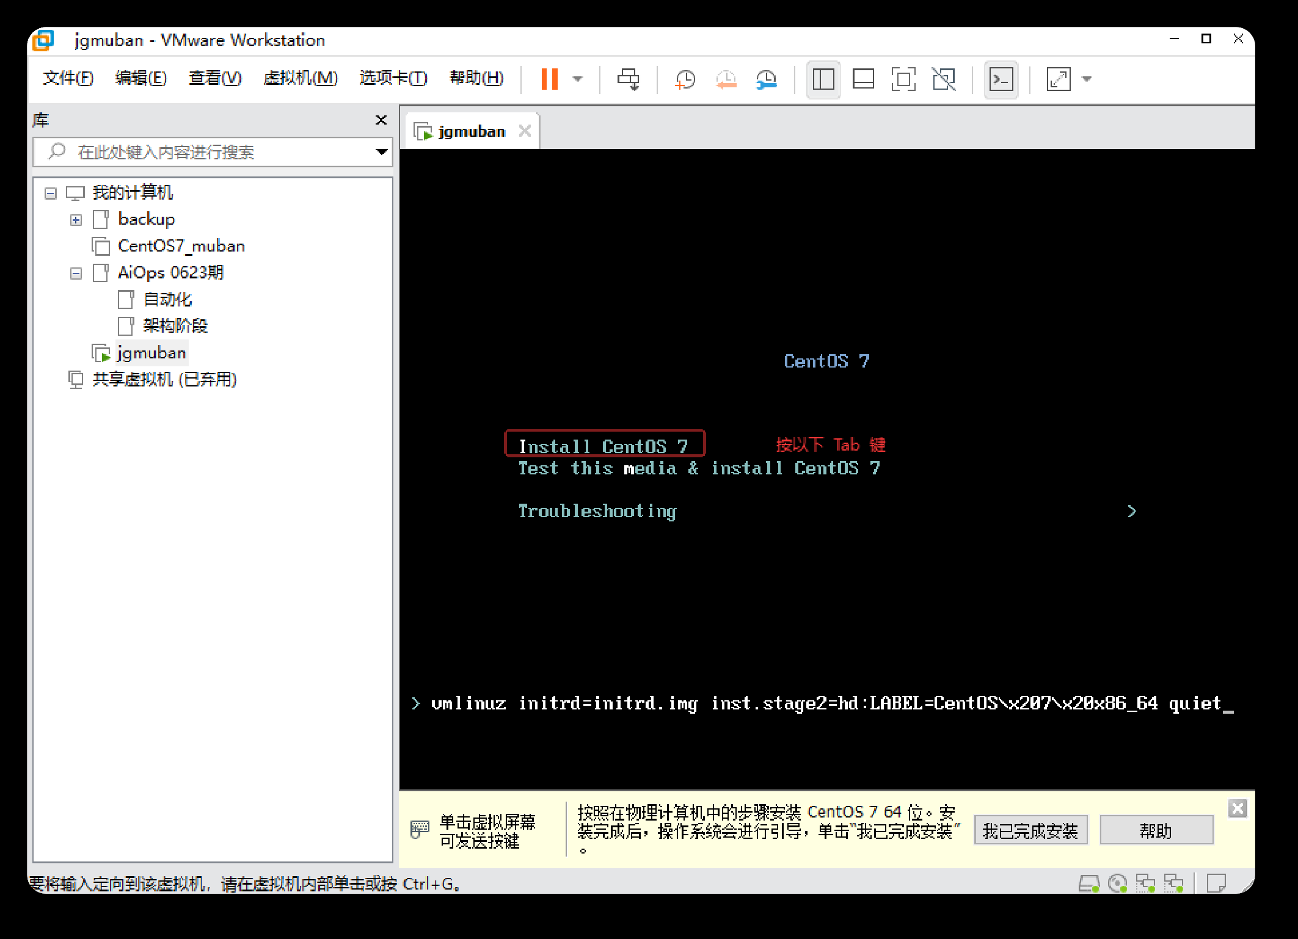Click the 帮助 button in install bar
The image size is (1298, 939).
pos(1156,830)
